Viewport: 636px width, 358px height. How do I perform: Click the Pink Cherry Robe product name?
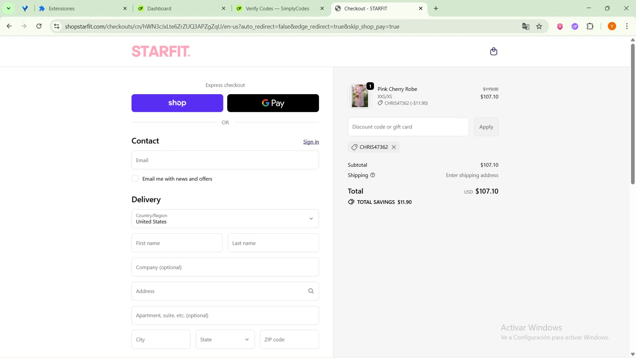(x=397, y=89)
